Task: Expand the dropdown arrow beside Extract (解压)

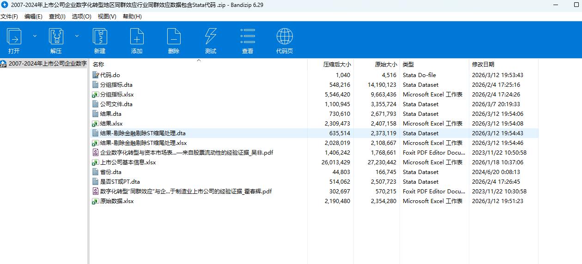Action: 77,36
